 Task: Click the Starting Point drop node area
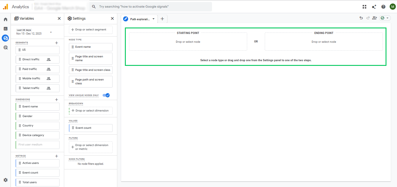pyautogui.click(x=188, y=42)
